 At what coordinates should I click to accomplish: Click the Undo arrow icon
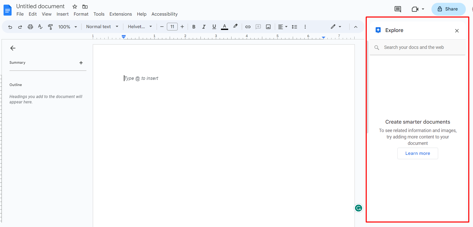[10, 27]
